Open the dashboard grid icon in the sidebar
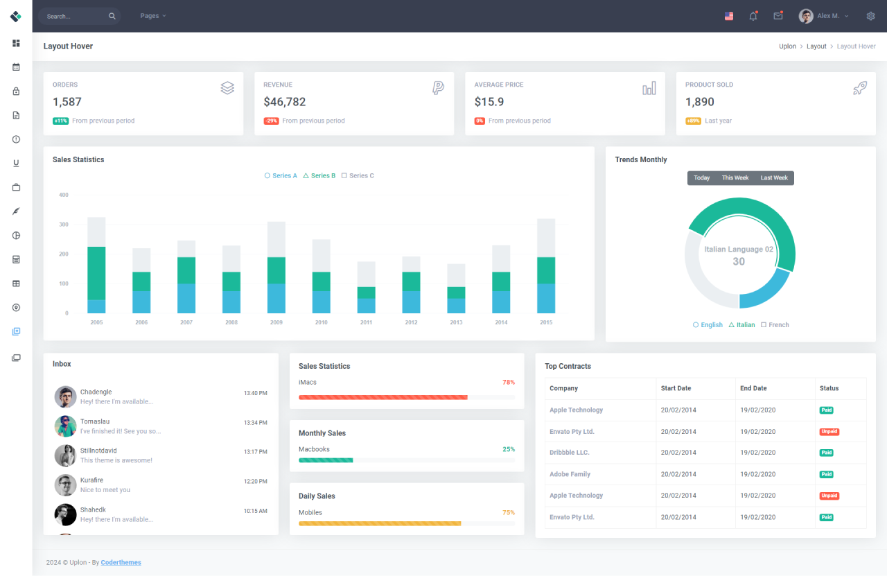 tap(16, 43)
